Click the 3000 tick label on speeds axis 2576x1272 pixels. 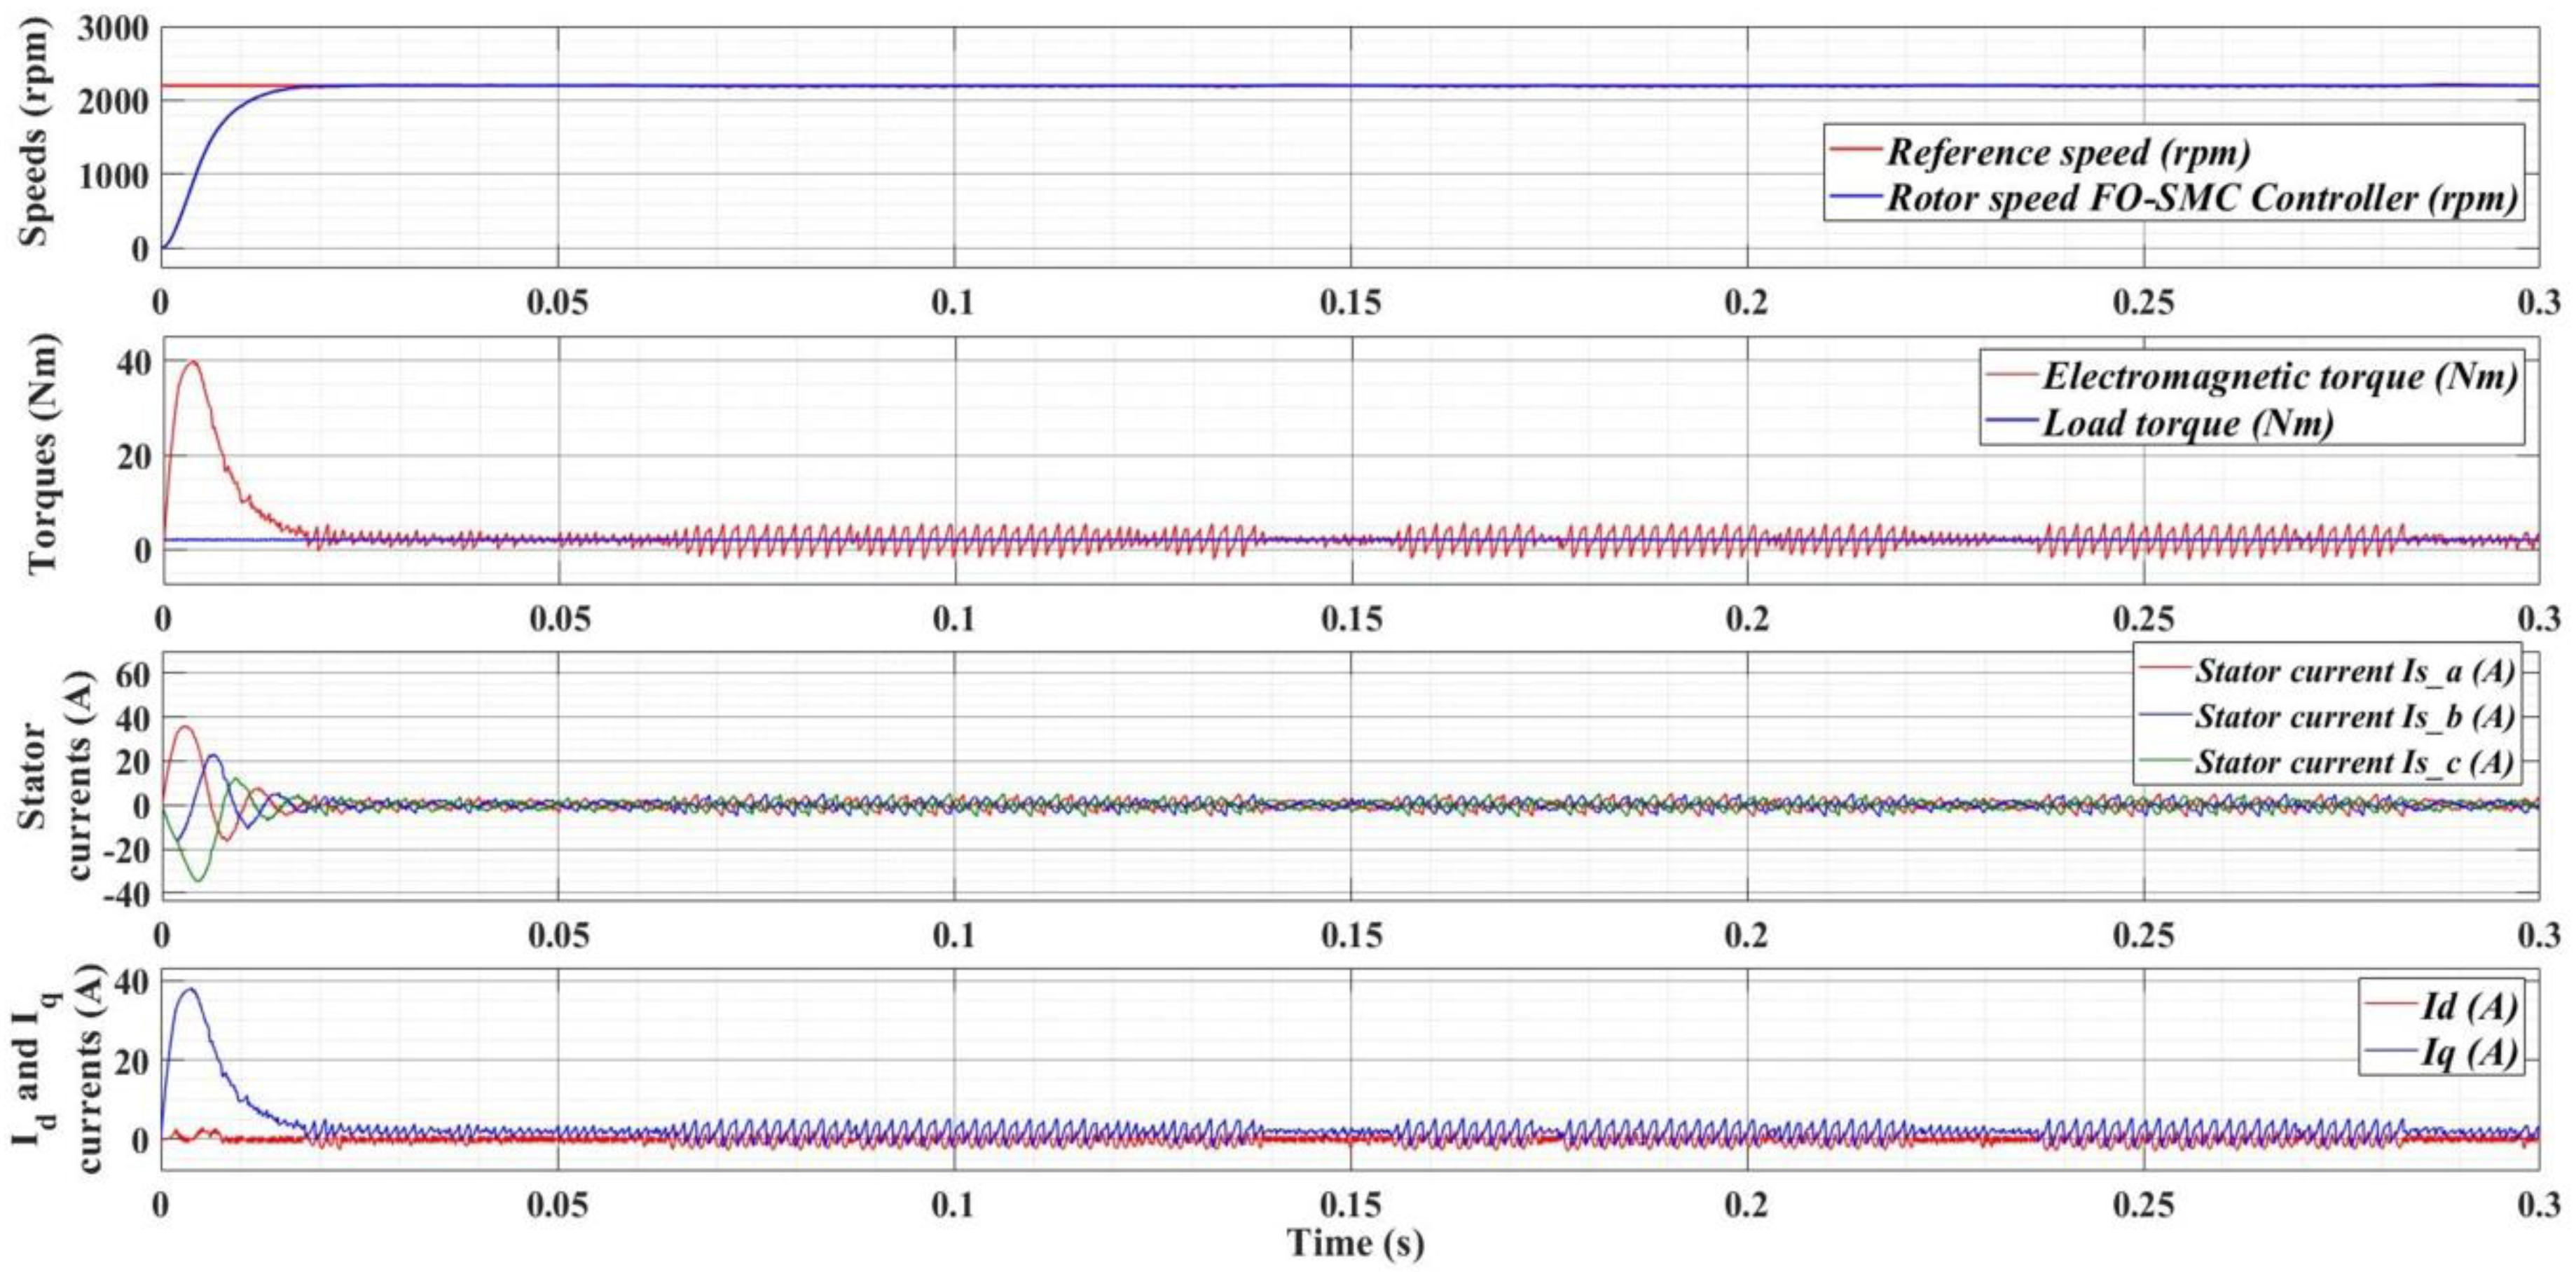pyautogui.click(x=113, y=29)
